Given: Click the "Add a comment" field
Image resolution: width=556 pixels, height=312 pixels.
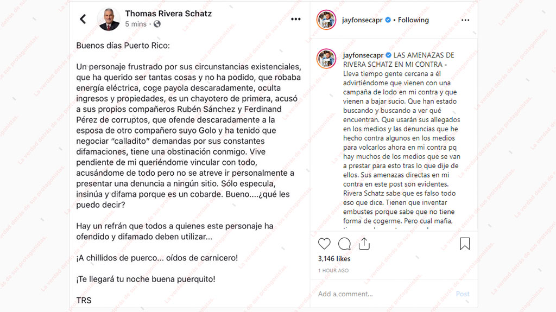Looking at the screenshot, I should (x=380, y=294).
